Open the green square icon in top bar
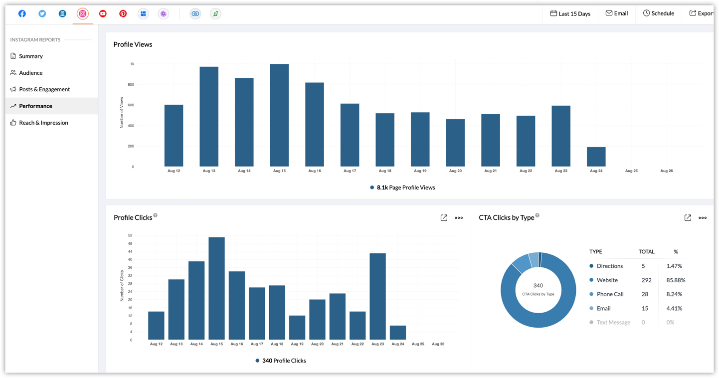The width and height of the screenshot is (719, 378). coord(215,13)
